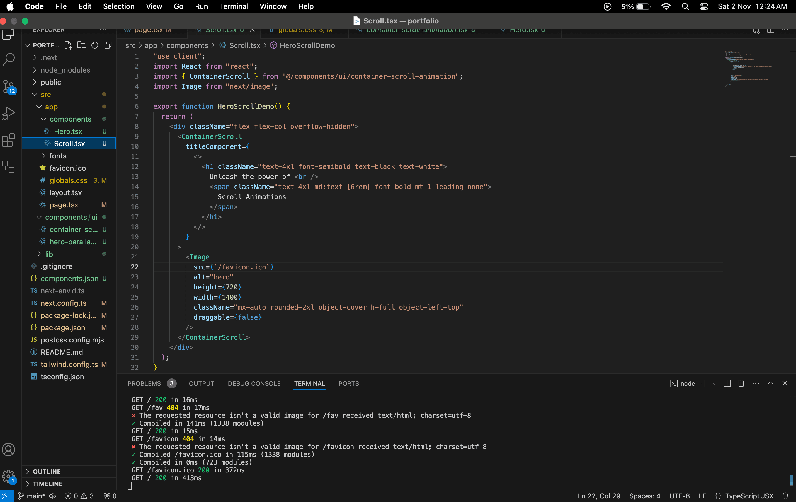Open the Manage gear icon
Viewport: 796px width, 502px height.
[9, 477]
